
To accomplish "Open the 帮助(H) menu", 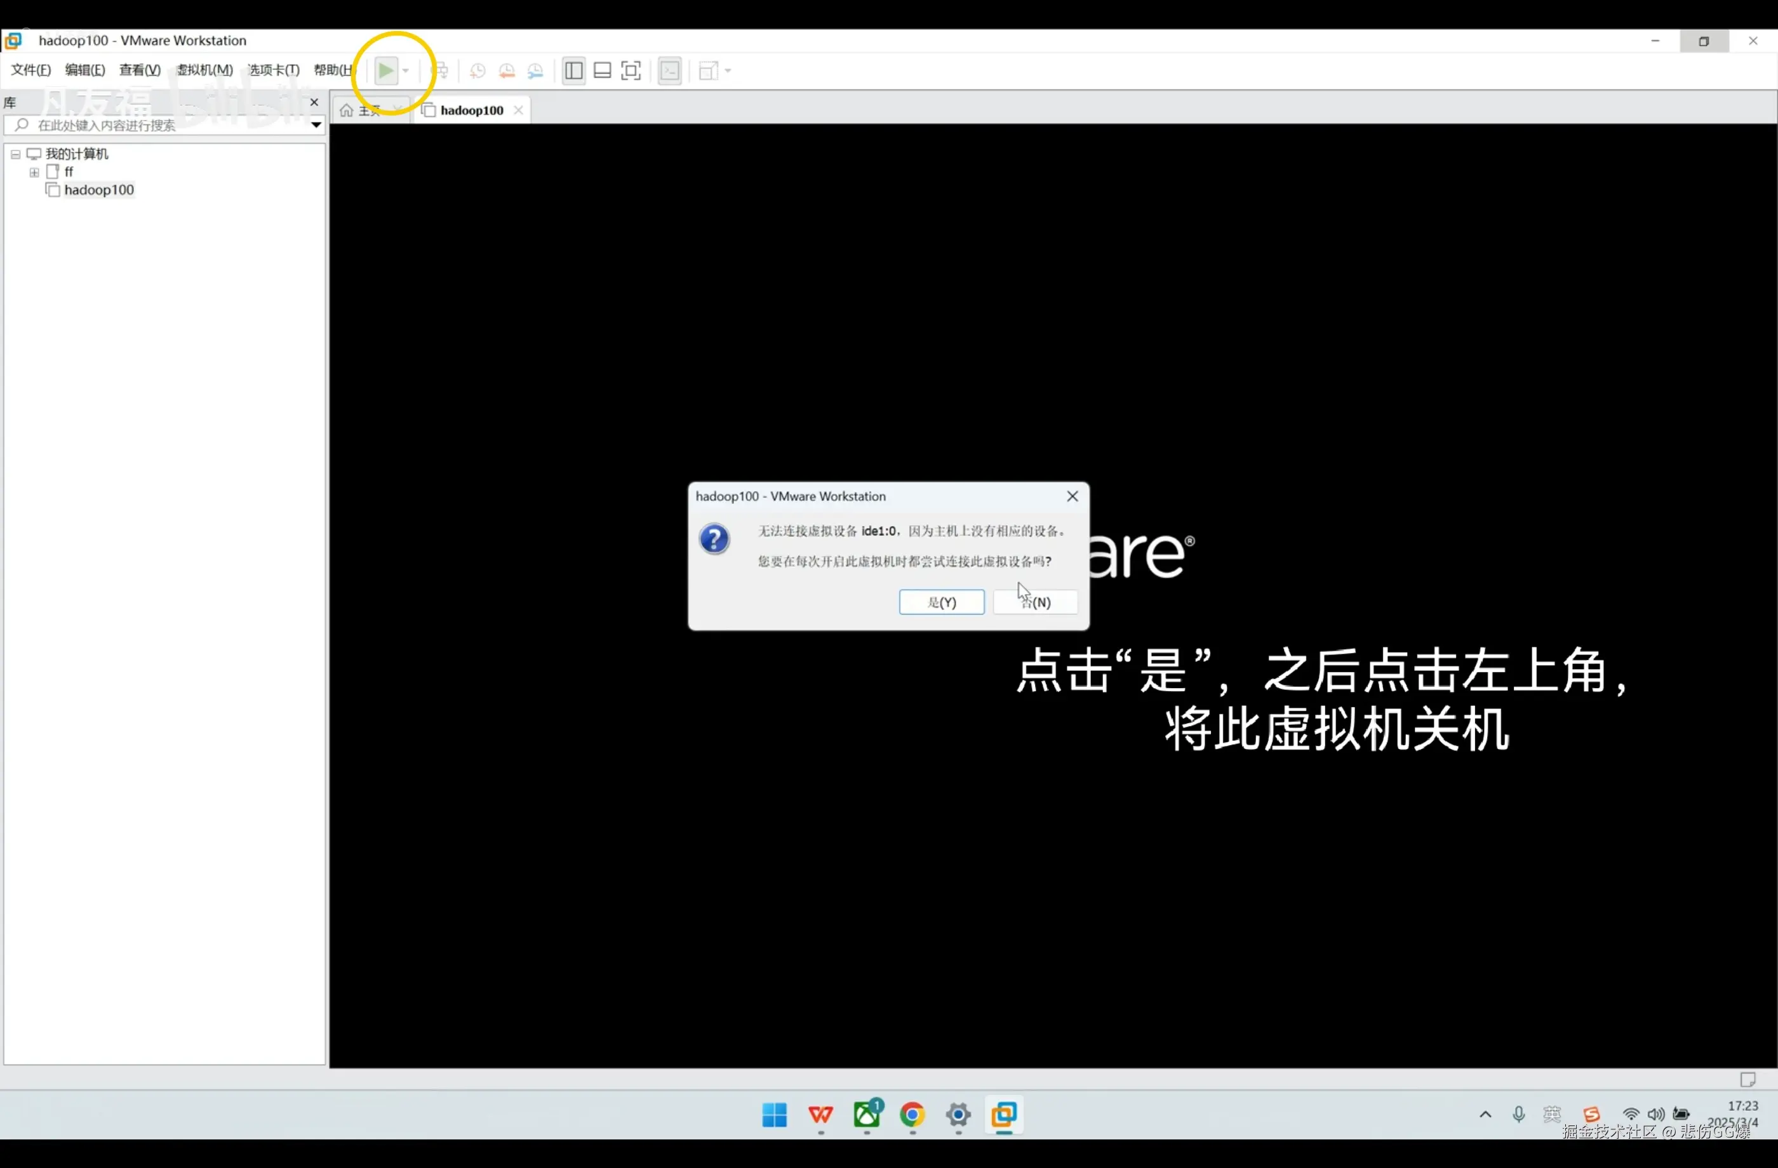I will coord(333,70).
